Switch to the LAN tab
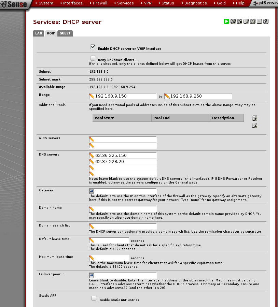The image size is (278, 307). [39, 33]
